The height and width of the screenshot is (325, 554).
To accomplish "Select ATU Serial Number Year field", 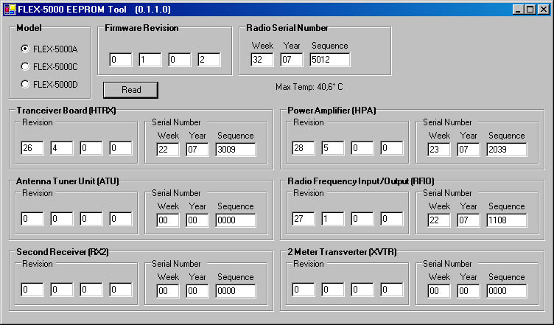I will (x=197, y=220).
